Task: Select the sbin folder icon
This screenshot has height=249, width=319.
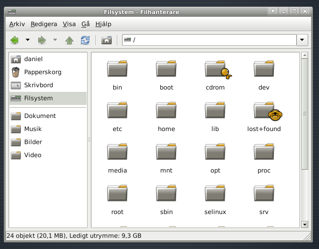Action: [x=166, y=194]
